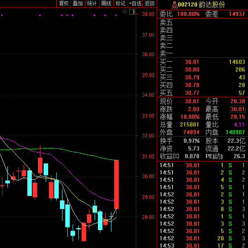The width and height of the screenshot is (248, 248).
Task: Add stock via +自选 button
Action: pyautogui.click(x=135, y=4)
